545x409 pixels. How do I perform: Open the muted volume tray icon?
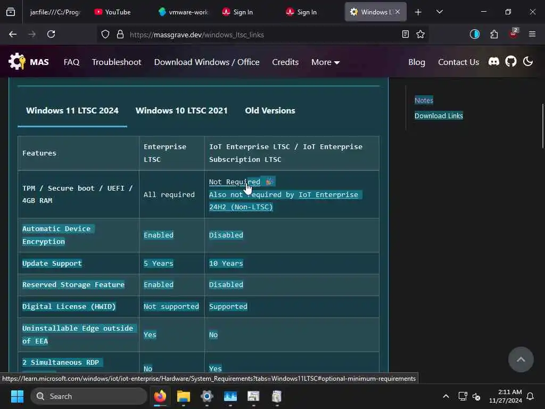tap(476, 396)
